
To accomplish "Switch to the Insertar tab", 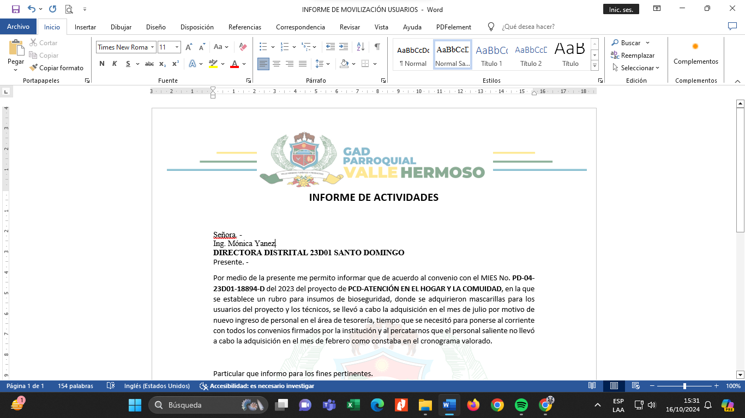I will [85, 27].
